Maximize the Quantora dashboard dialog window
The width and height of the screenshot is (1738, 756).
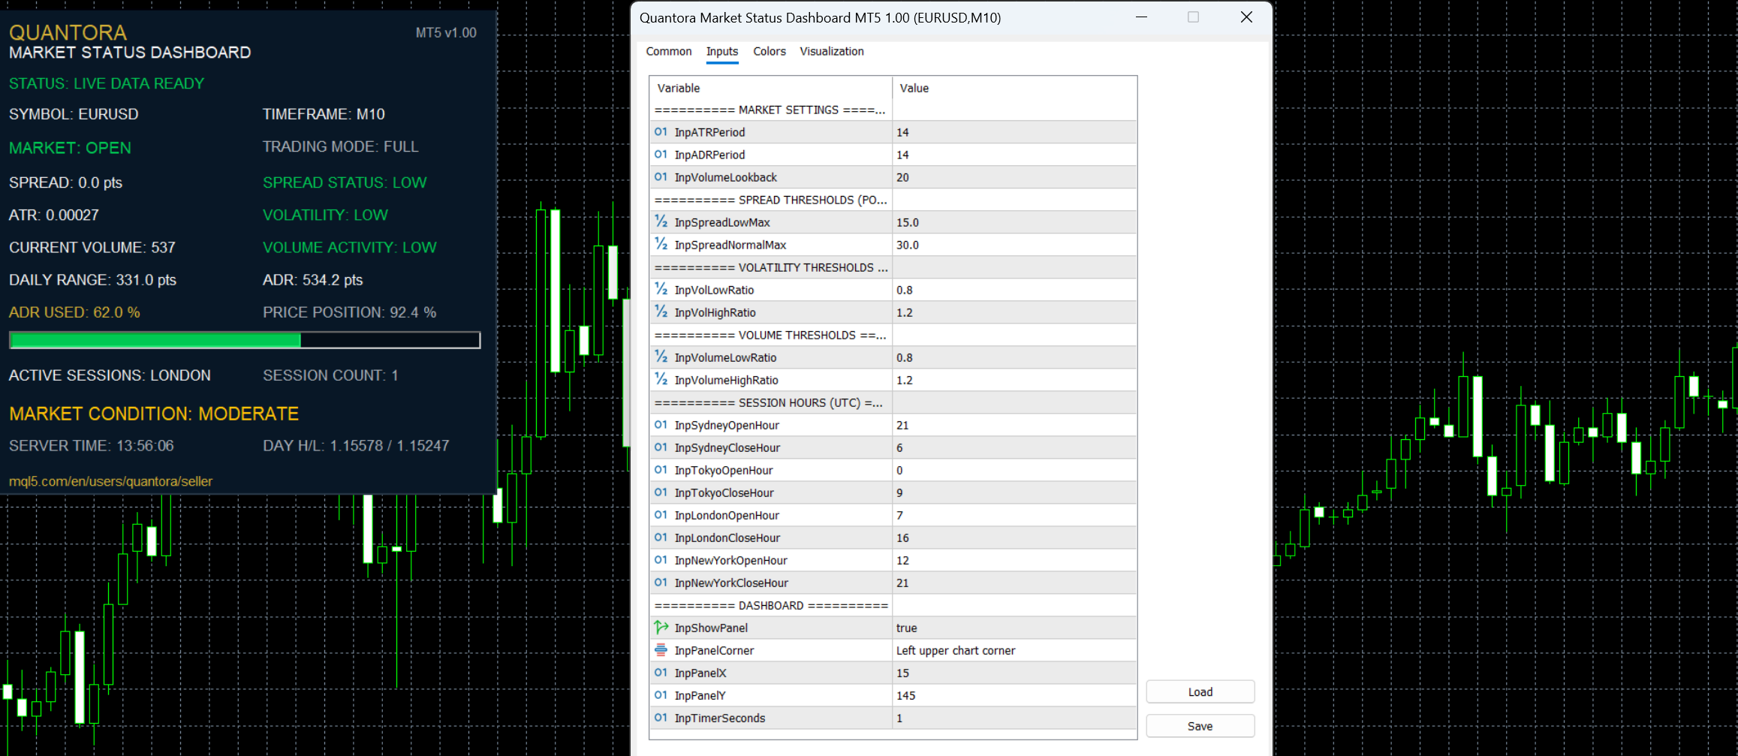pyautogui.click(x=1193, y=17)
